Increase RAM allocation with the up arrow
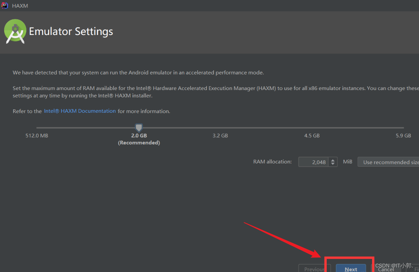 point(333,160)
